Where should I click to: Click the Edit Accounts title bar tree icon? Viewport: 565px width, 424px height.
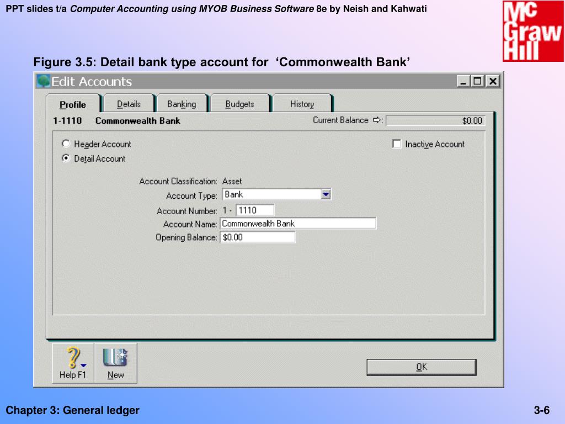coord(43,81)
